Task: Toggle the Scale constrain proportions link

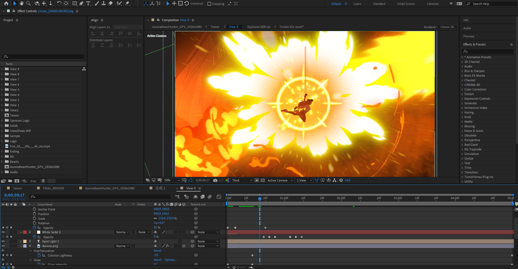Action: (155, 218)
